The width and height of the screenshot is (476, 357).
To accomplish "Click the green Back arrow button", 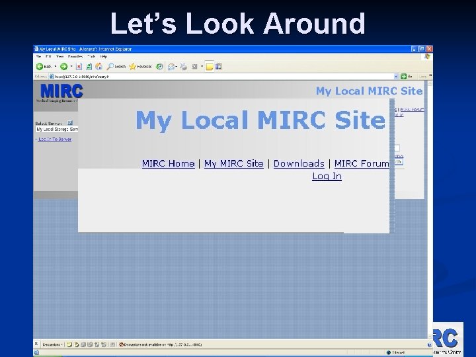I will [x=40, y=67].
